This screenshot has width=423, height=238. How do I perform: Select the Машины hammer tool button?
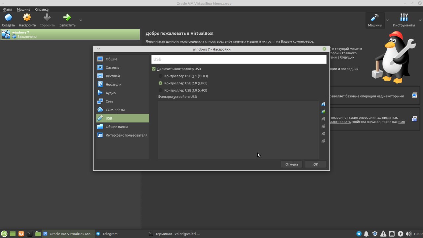(375, 20)
